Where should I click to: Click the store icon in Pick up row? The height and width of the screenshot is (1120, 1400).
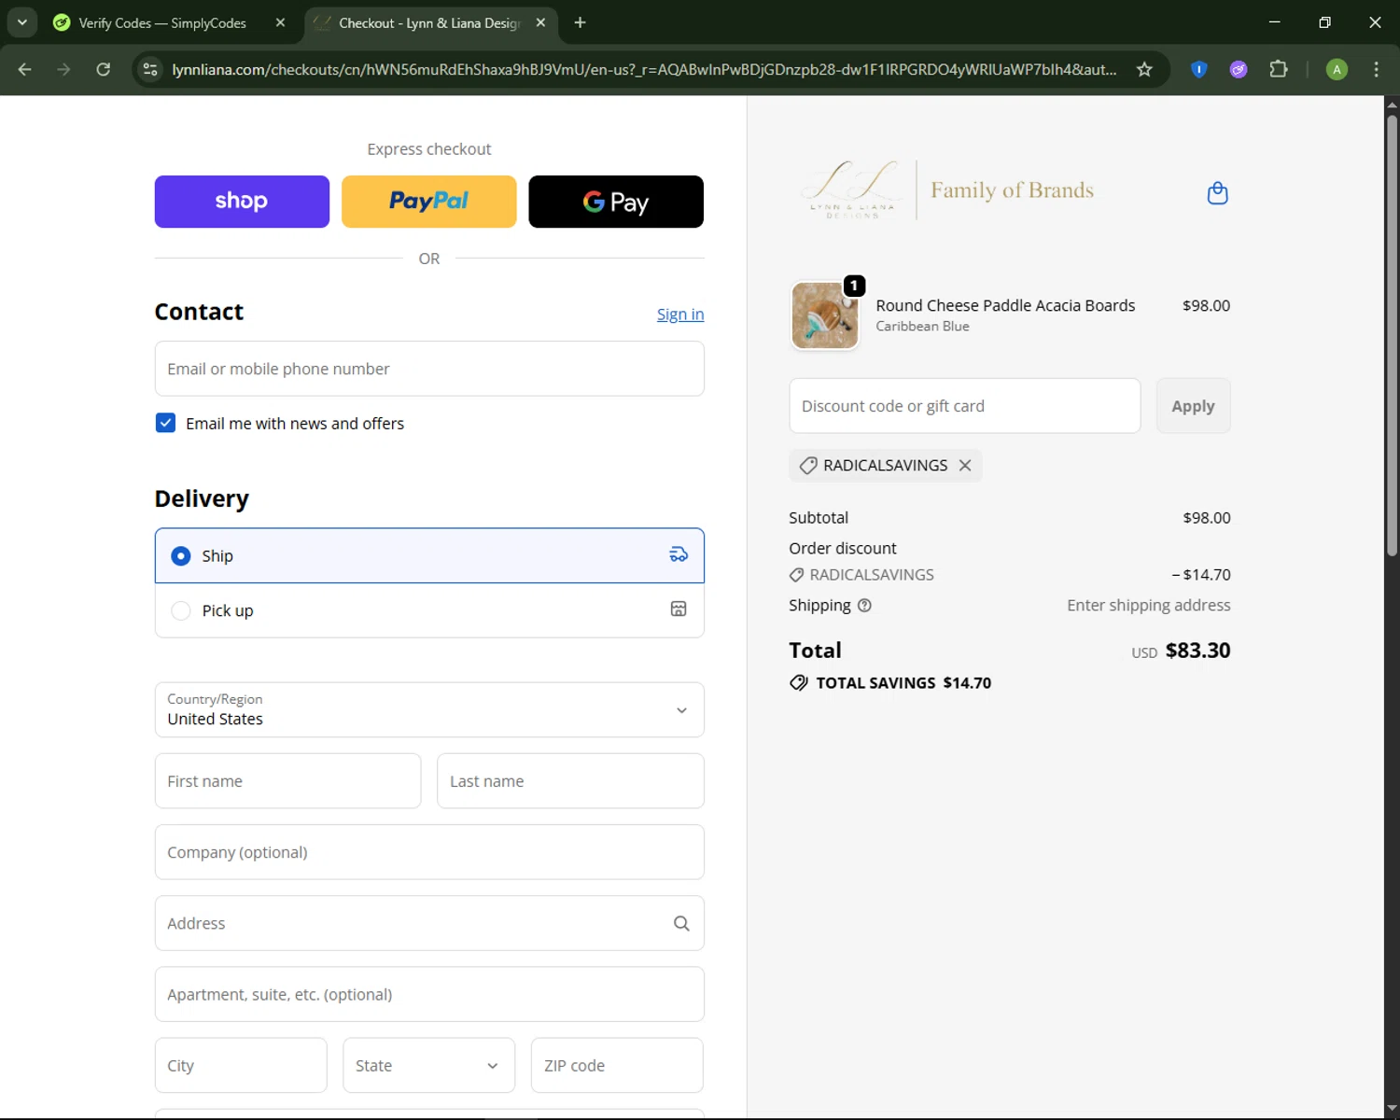pos(679,609)
